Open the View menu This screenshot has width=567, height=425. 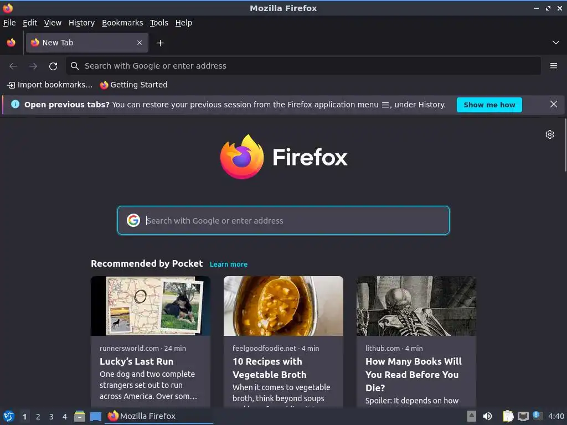[x=53, y=23]
